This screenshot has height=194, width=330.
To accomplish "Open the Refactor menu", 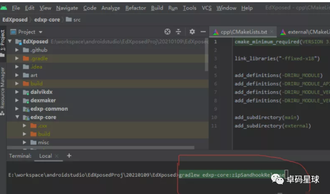I will (136, 8).
